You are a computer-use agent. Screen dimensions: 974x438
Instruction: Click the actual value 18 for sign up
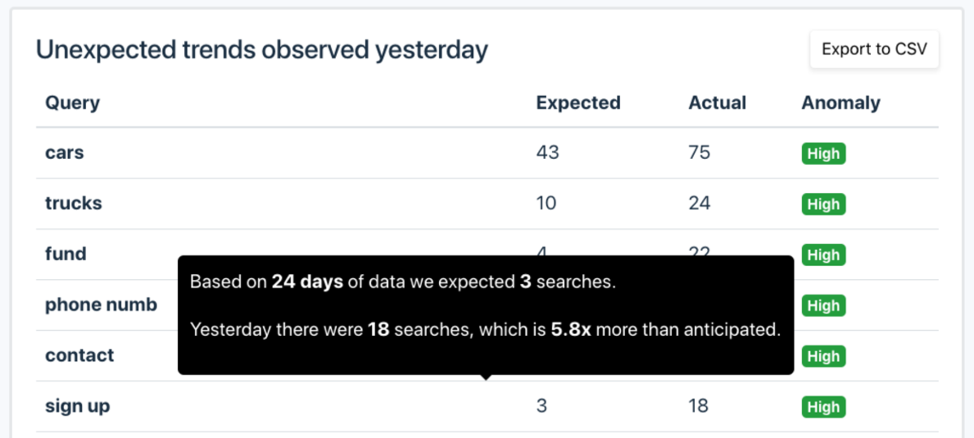click(699, 406)
